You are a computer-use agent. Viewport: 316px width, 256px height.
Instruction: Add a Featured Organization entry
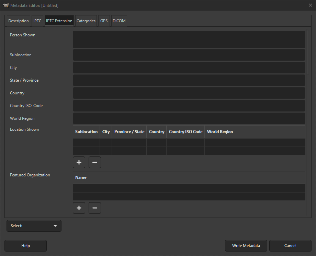[x=79, y=208]
